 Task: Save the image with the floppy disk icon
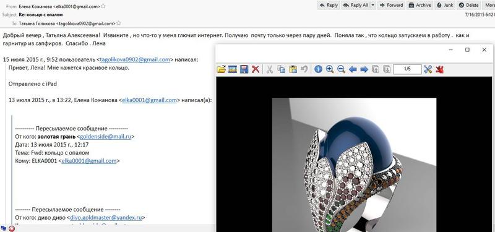coord(244,69)
